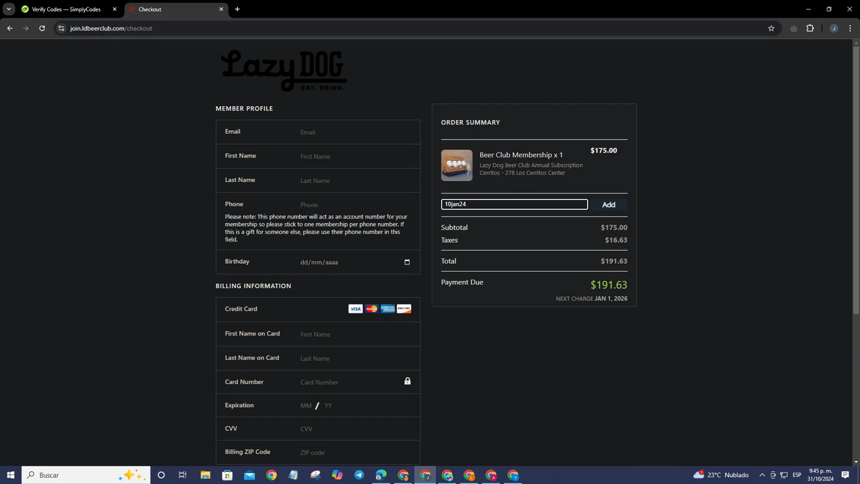Open Microsoft Store from the taskbar
The width and height of the screenshot is (860, 484).
click(x=228, y=475)
